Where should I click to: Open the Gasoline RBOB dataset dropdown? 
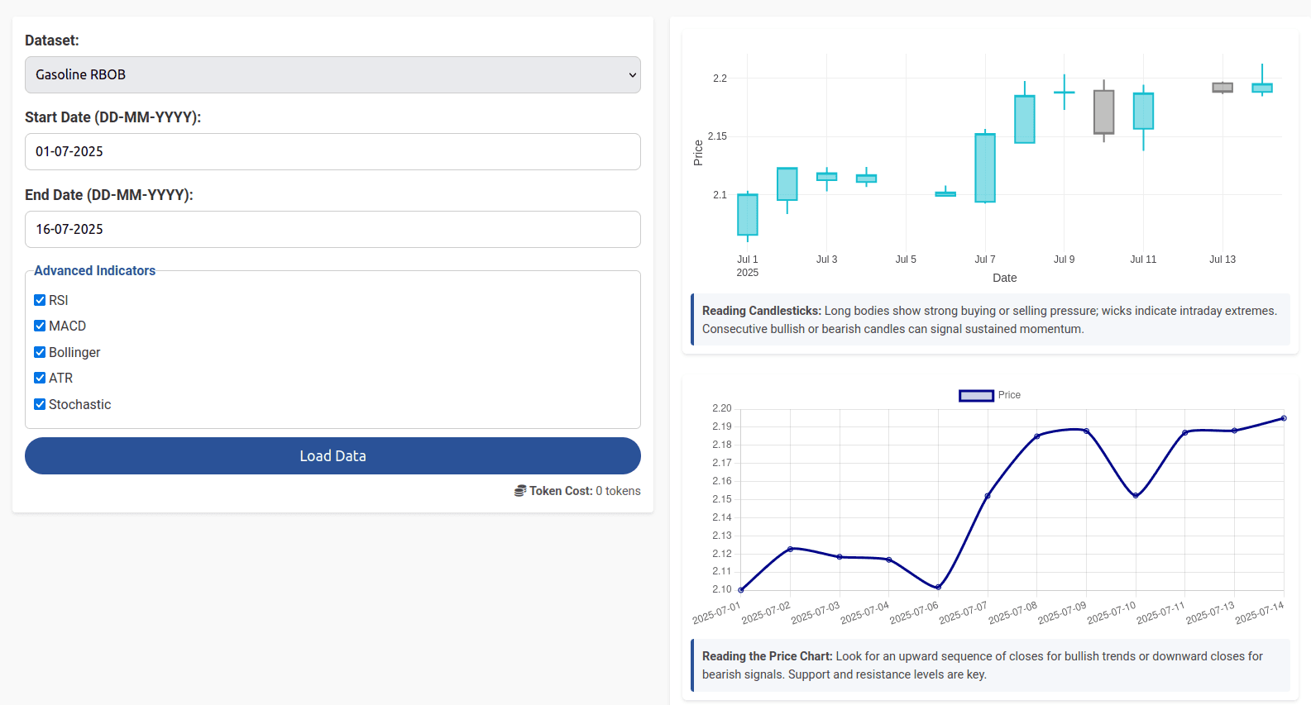pyautogui.click(x=333, y=74)
